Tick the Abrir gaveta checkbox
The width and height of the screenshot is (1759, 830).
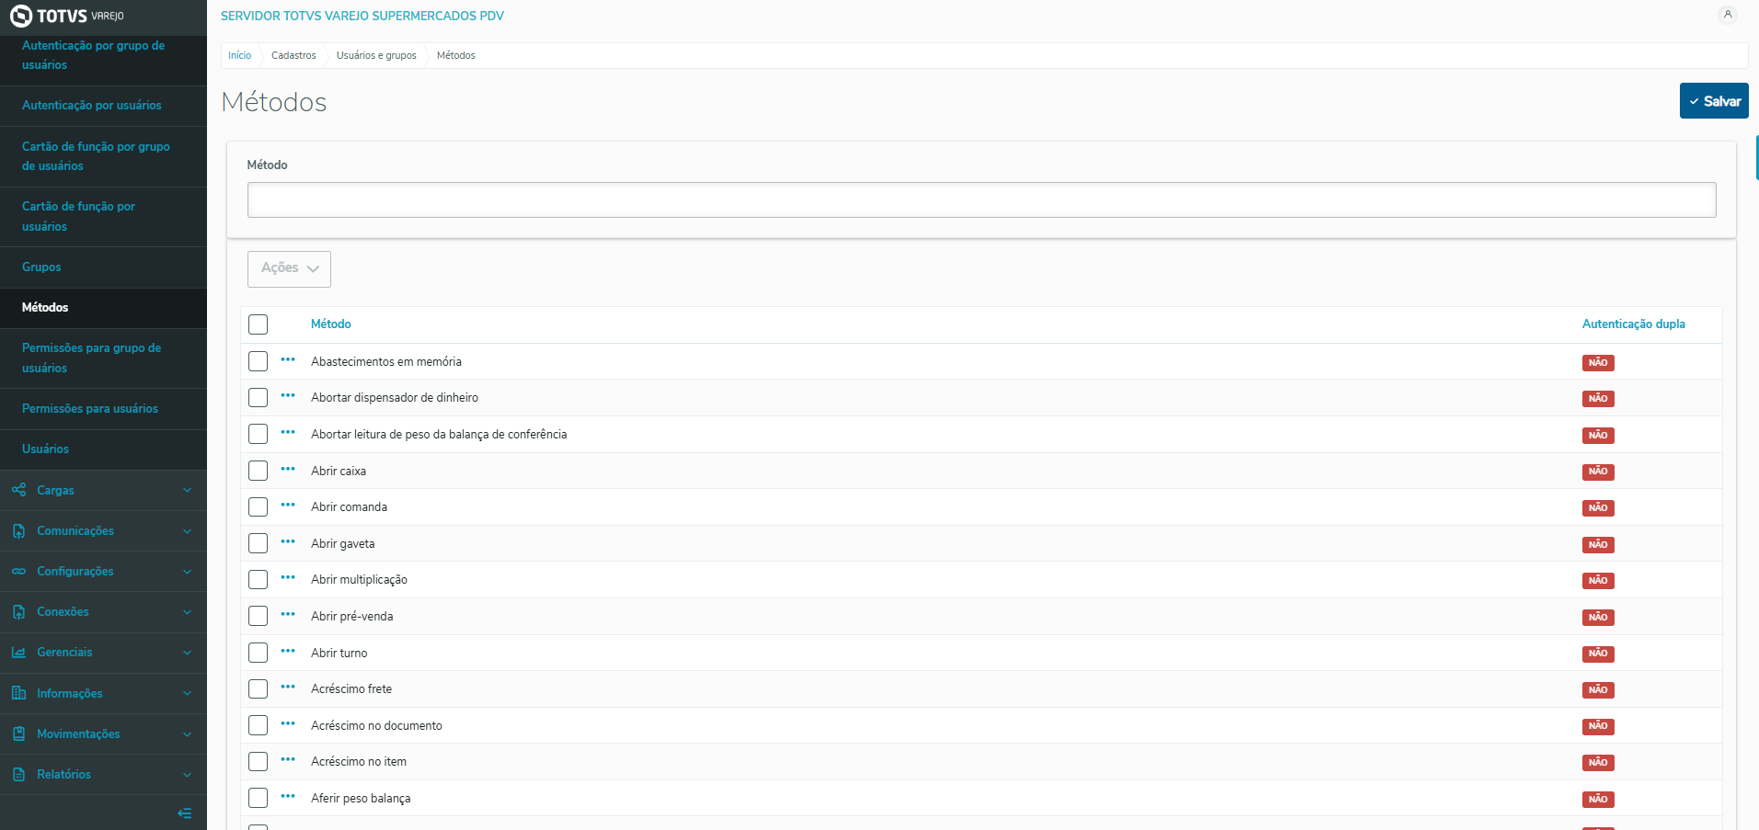pos(259,543)
